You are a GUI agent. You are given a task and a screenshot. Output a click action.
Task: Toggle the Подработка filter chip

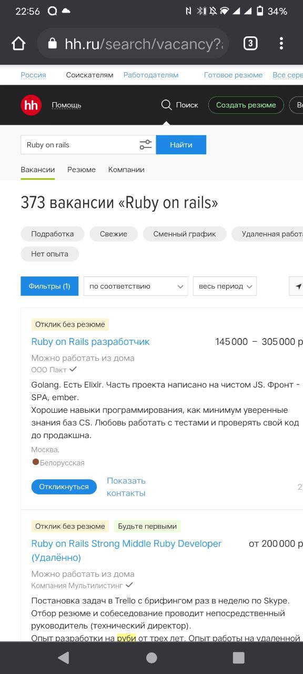(x=52, y=234)
